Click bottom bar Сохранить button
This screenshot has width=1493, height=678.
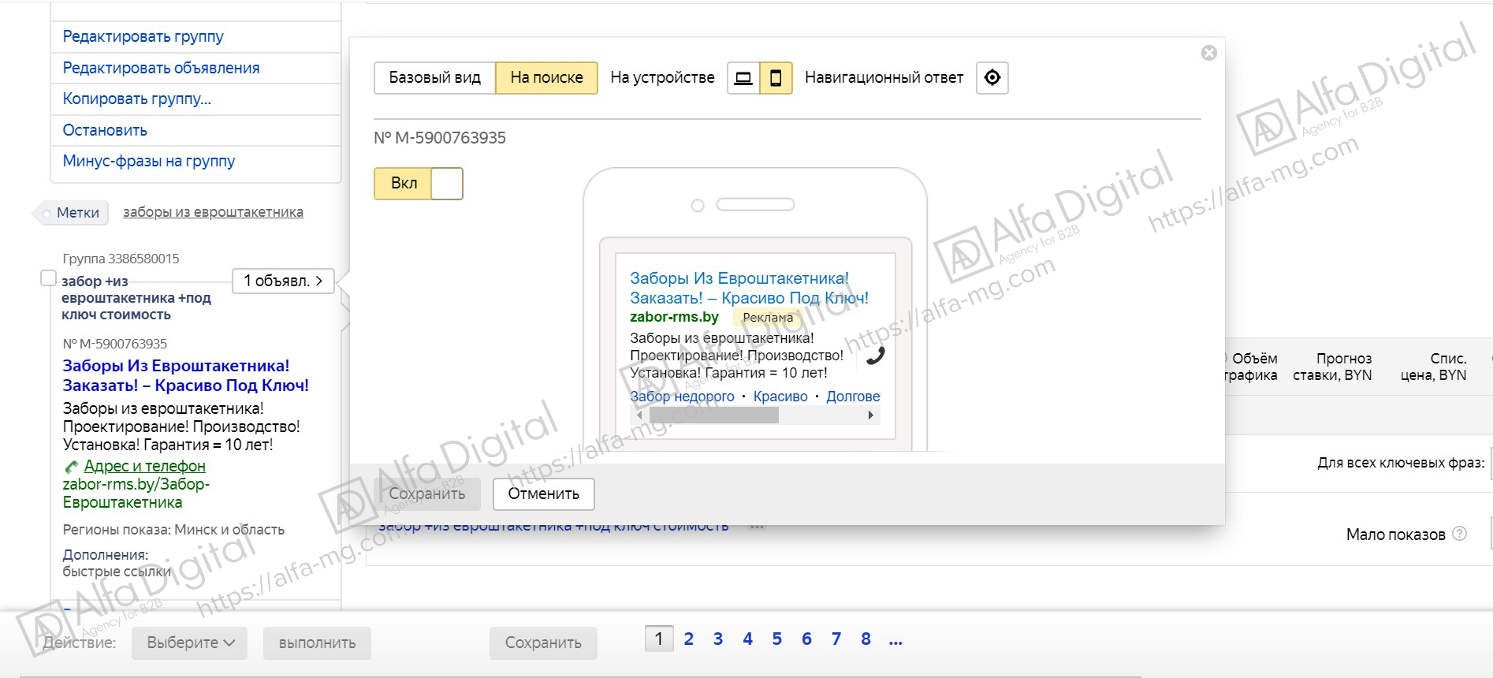[x=543, y=643]
